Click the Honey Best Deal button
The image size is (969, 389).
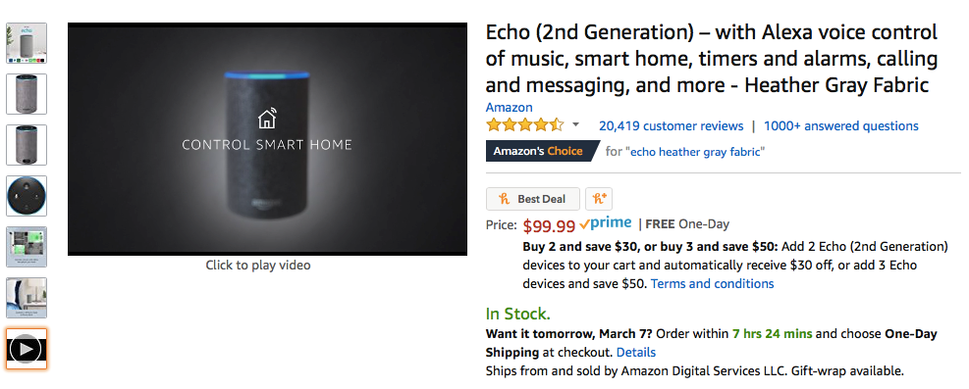pyautogui.click(x=533, y=199)
